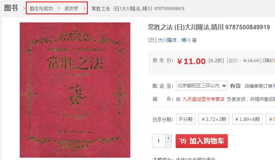The image size is (275, 160).
Task: Click the dropdown arrow of delivery region
Action: coord(224,86)
